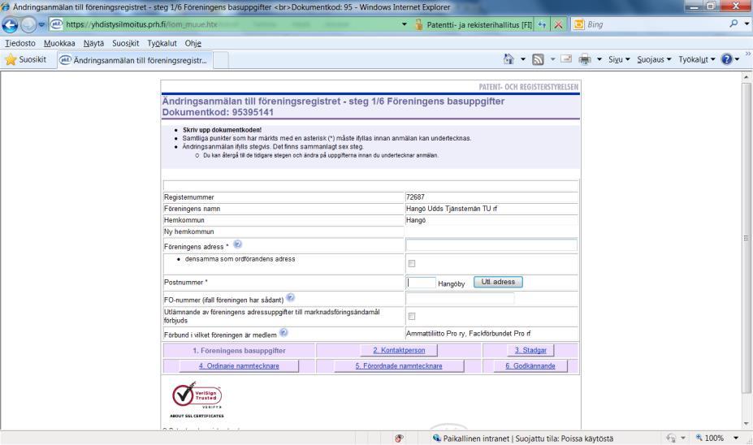Click the Utl. adress button

(x=498, y=282)
